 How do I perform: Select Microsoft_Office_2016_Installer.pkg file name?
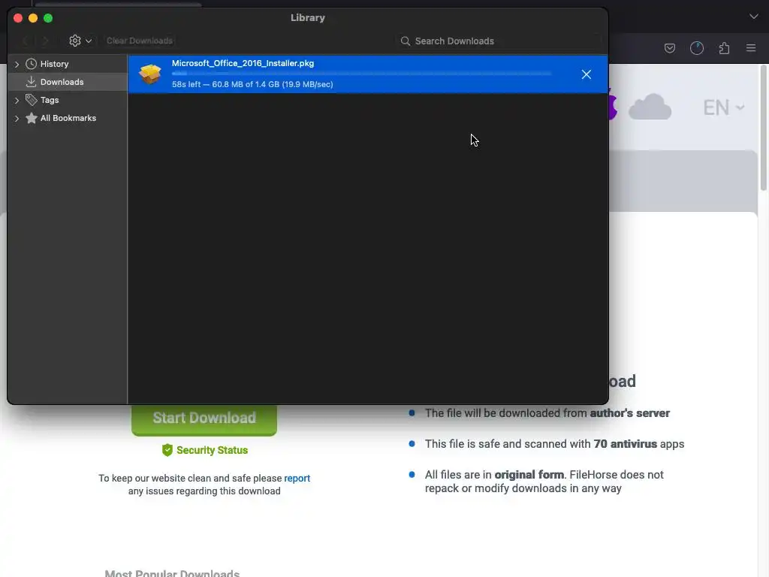(x=243, y=63)
